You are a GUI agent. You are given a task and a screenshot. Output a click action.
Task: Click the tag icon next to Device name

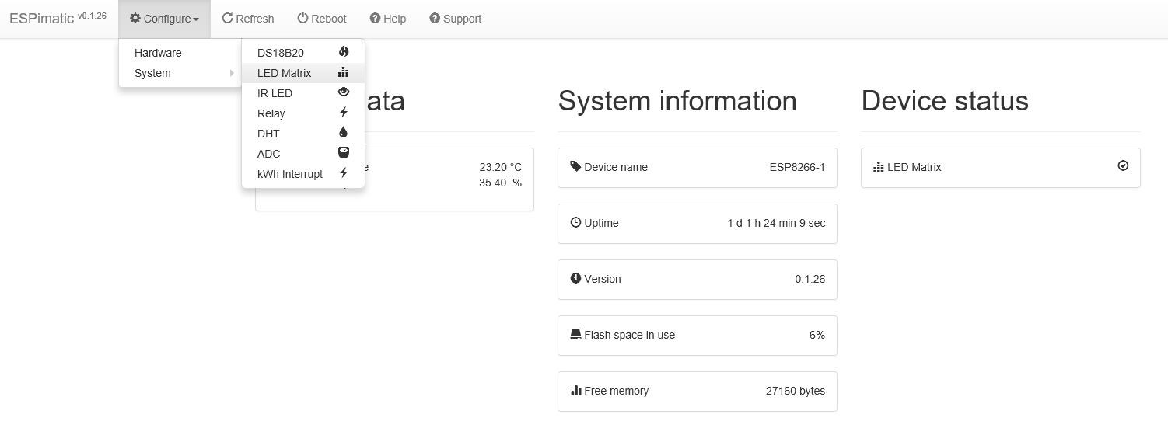(575, 166)
